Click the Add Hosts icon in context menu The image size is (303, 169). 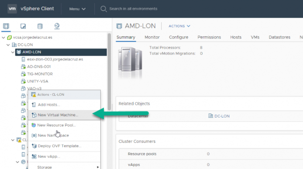click(34, 105)
